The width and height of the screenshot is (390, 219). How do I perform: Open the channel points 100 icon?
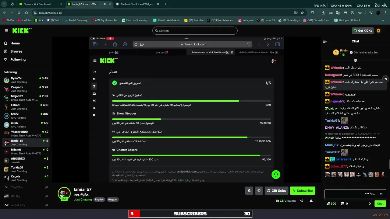click(x=331, y=203)
